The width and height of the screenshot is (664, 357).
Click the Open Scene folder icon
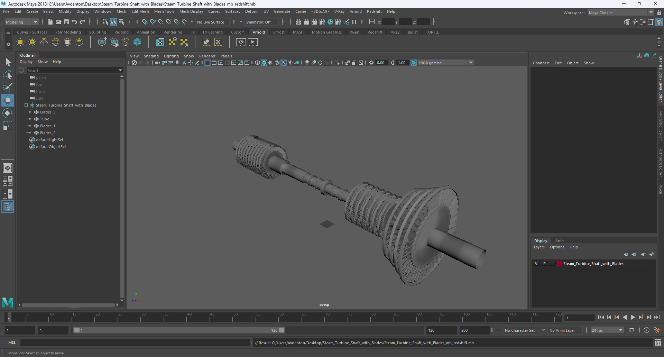(x=58, y=22)
